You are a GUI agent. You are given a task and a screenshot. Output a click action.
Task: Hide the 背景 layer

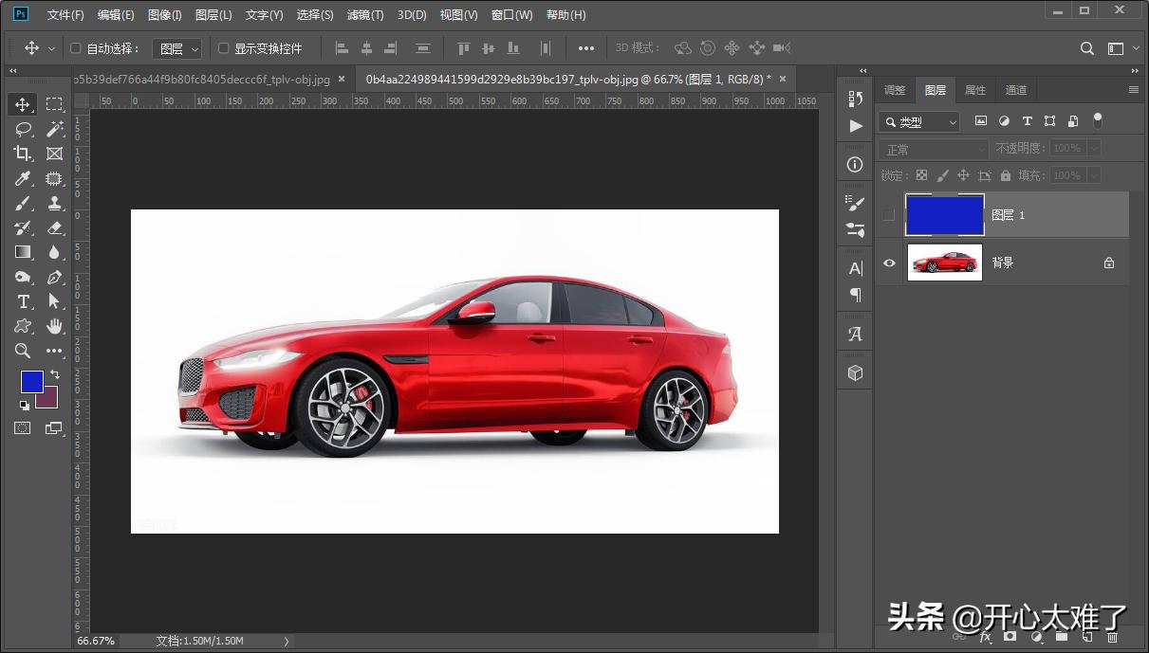pos(889,263)
